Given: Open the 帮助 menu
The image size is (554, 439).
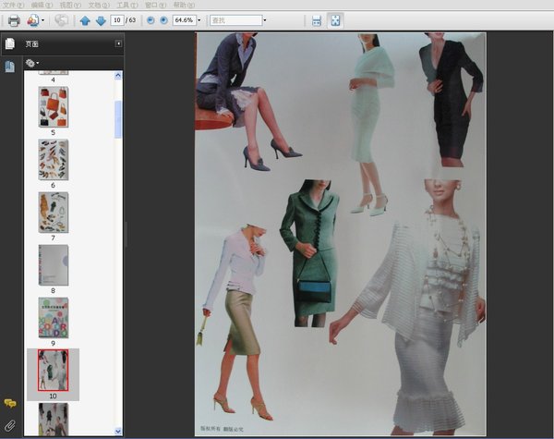Looking at the screenshot, I should tap(179, 5).
